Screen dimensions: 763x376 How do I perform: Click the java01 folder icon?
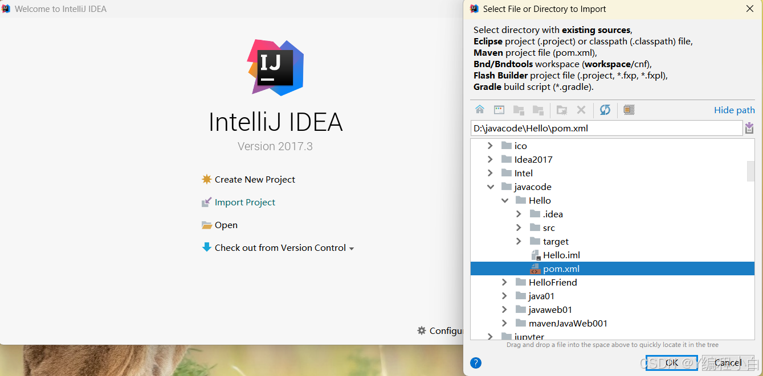pyautogui.click(x=520, y=296)
